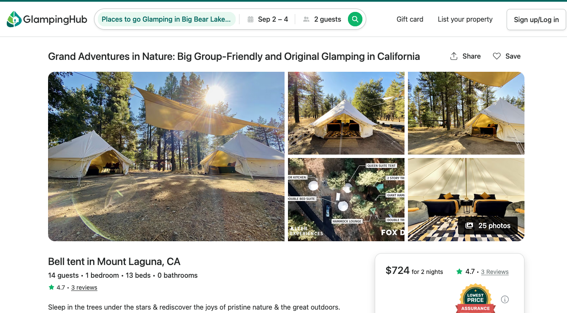Open the 2 guests selector
This screenshot has width=567, height=313.
coord(328,19)
